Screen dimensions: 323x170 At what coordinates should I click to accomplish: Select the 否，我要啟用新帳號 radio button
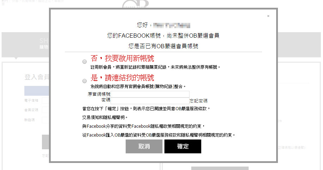(85, 62)
